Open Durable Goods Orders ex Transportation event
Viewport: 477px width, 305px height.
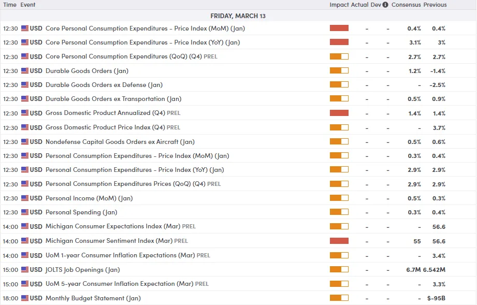click(x=113, y=99)
